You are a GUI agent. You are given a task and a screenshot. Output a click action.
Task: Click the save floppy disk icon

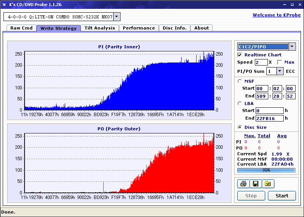[x=256, y=184]
